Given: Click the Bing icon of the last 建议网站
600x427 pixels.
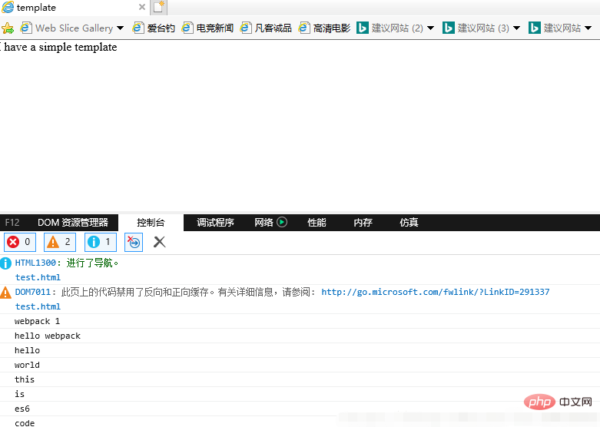Looking at the screenshot, I should click(x=535, y=28).
